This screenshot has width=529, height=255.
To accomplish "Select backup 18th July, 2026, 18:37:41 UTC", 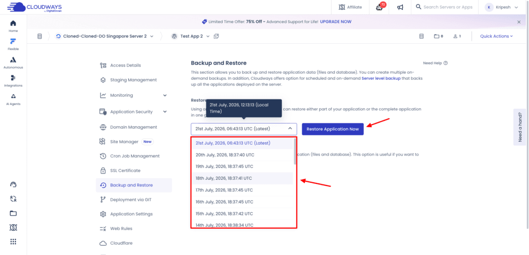I will (243, 178).
